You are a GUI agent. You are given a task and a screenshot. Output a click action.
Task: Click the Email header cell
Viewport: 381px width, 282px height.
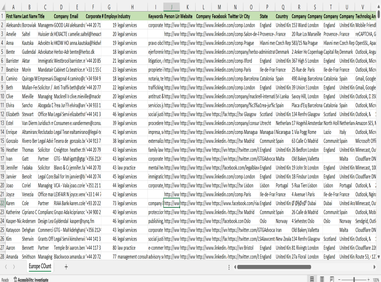click(77, 16)
